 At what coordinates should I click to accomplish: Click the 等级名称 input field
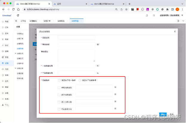(x=76, y=38)
